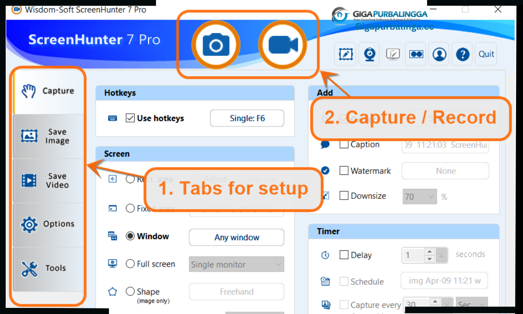Click the video record icon
The width and height of the screenshot is (523, 314).
(x=282, y=45)
